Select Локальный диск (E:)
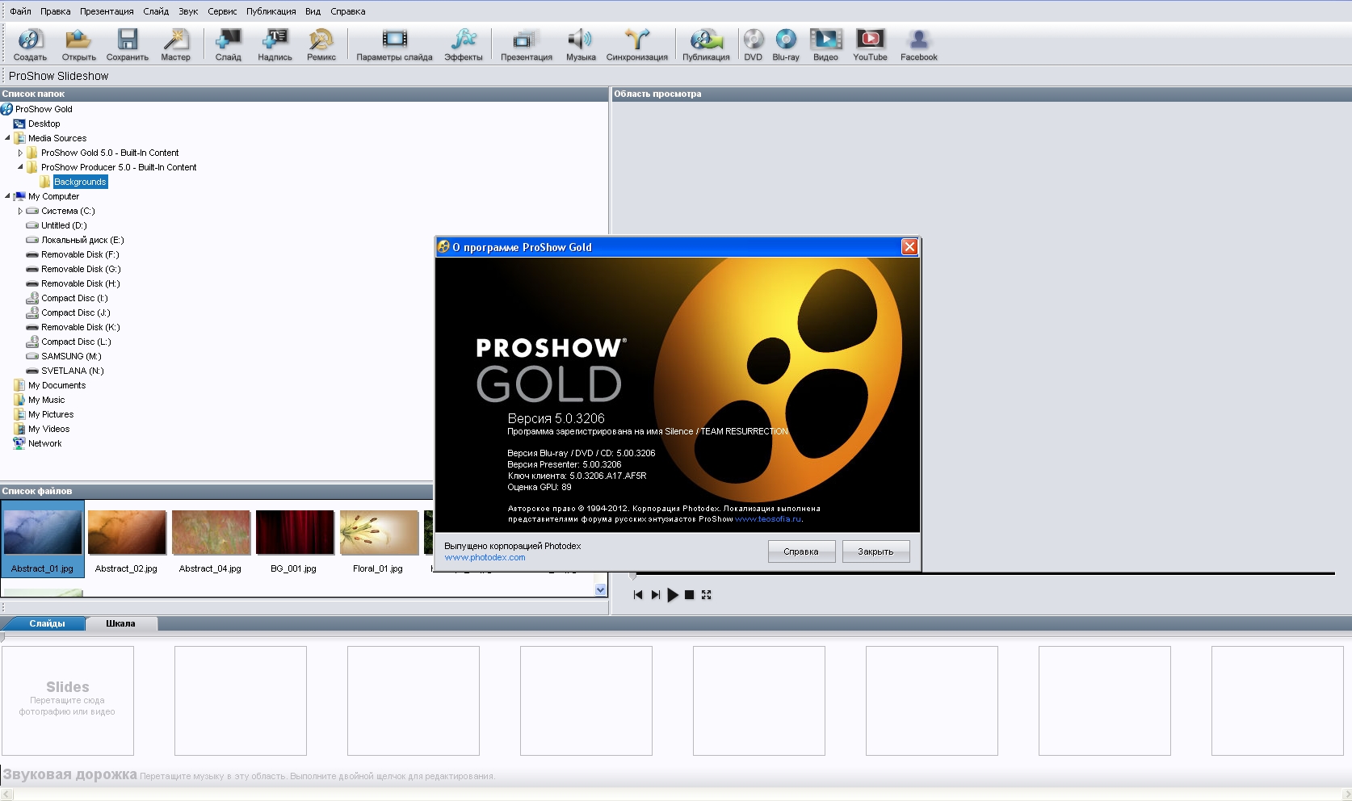1352x801 pixels. (82, 240)
